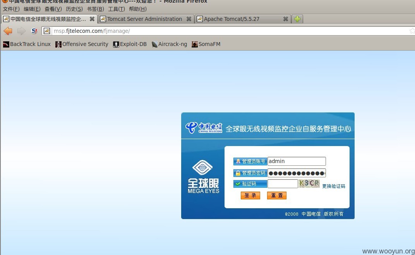
Task: Open the SomaFM bookmark
Action: coord(206,44)
